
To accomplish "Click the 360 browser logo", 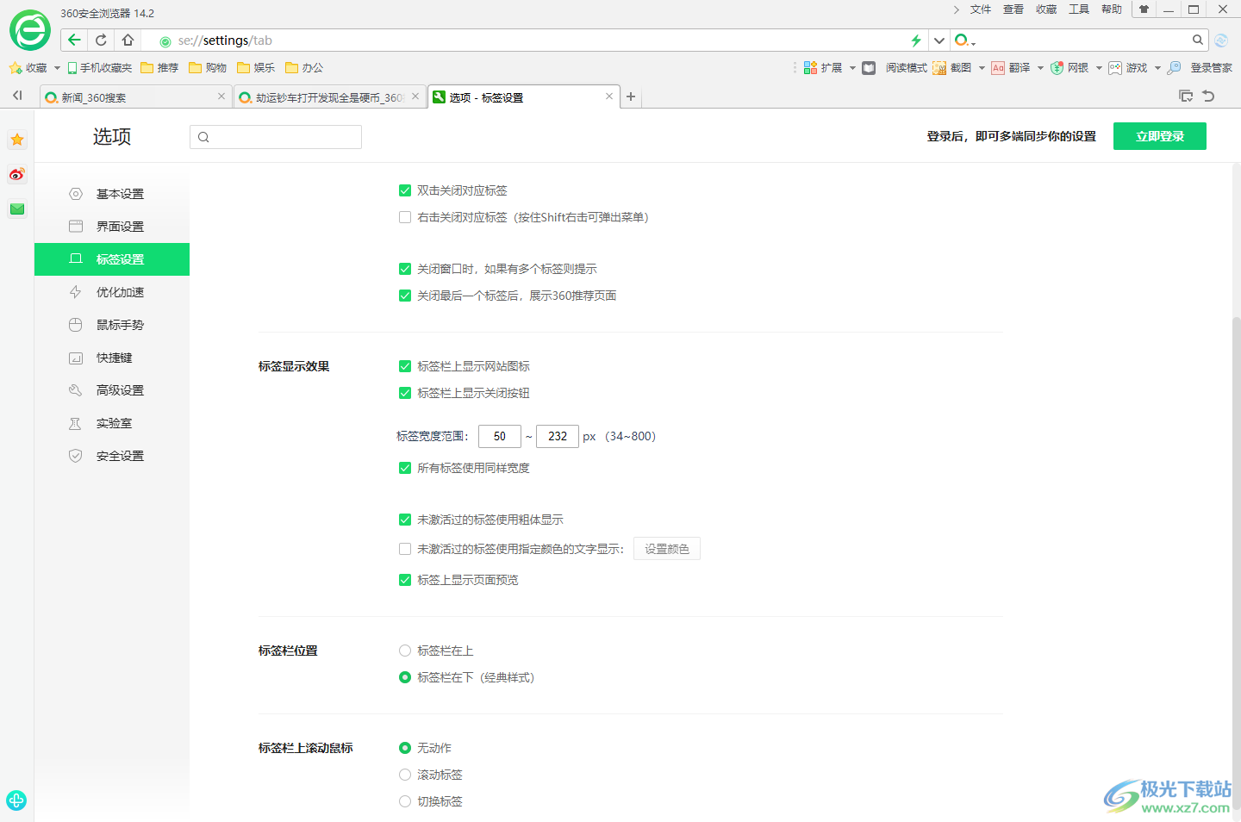I will (30, 30).
